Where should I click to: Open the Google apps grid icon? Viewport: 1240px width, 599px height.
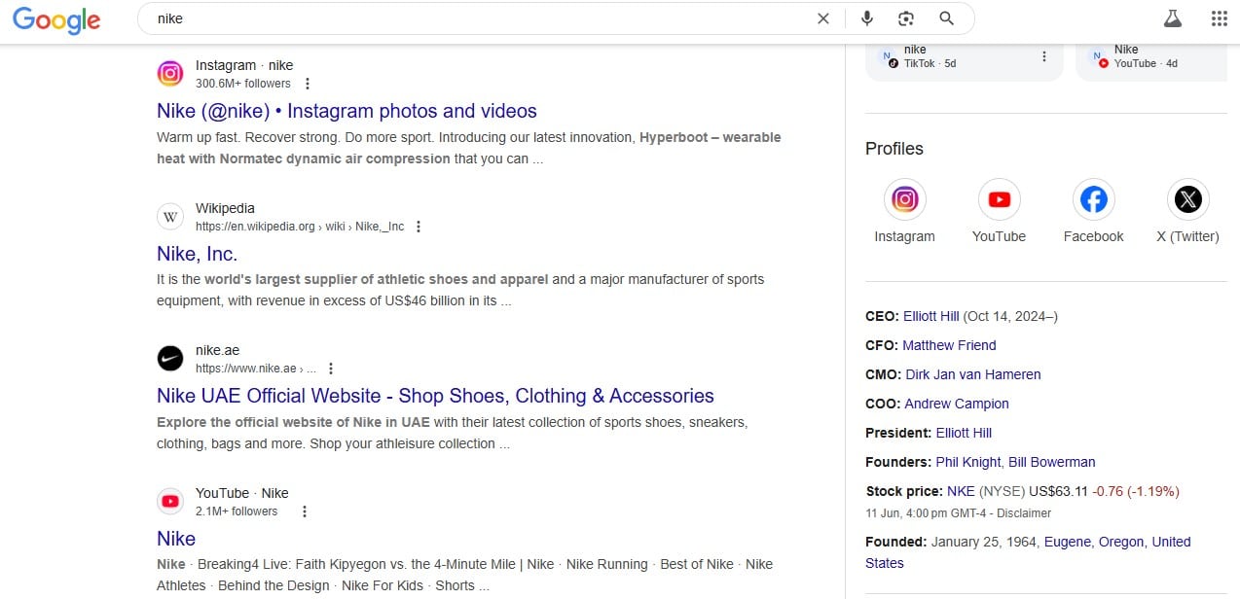pos(1219,18)
